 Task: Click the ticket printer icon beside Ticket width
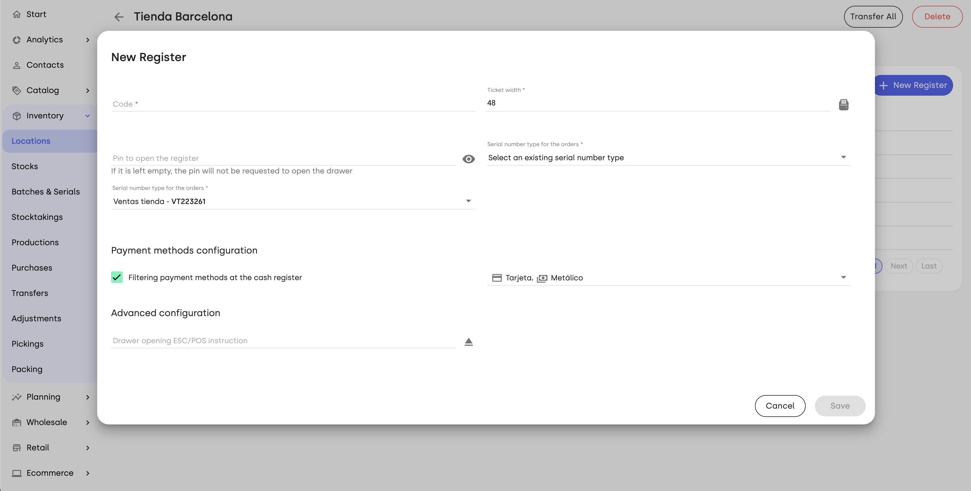(x=843, y=104)
